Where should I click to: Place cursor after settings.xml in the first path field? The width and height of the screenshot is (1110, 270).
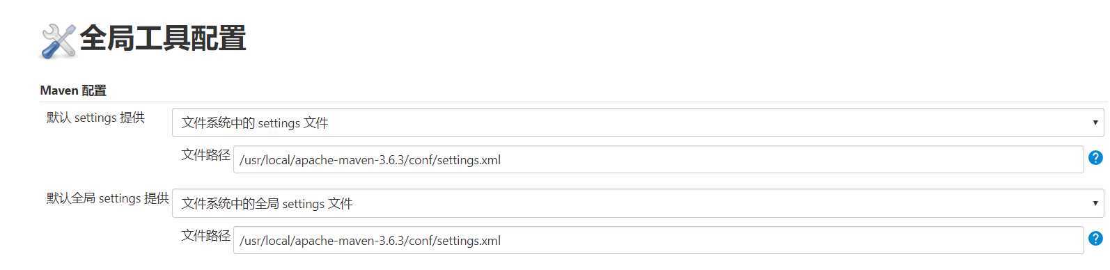502,160
